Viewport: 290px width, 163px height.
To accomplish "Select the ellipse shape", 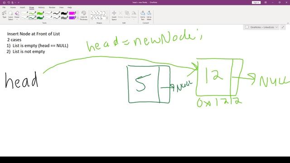I will [x=98, y=15].
